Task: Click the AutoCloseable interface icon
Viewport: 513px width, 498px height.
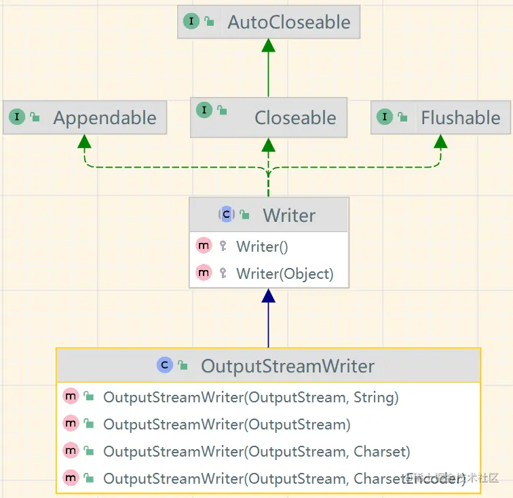Action: tap(191, 21)
